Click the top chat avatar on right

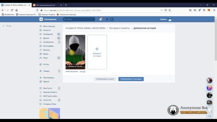pyautogui.click(x=210, y=81)
